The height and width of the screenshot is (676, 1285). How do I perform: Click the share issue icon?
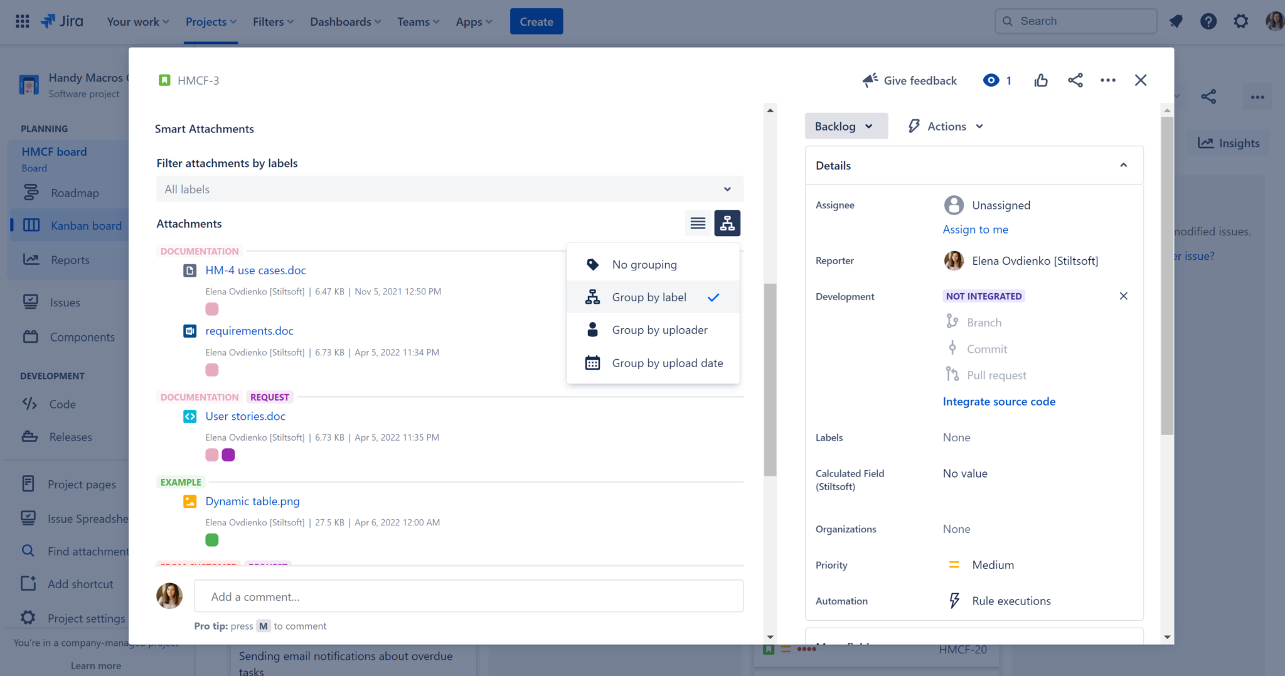click(1075, 80)
